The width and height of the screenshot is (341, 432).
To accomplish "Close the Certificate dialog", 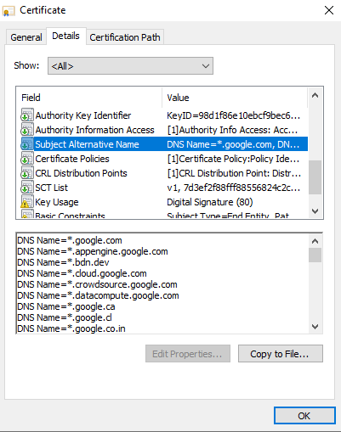I will pyautogui.click(x=329, y=10).
